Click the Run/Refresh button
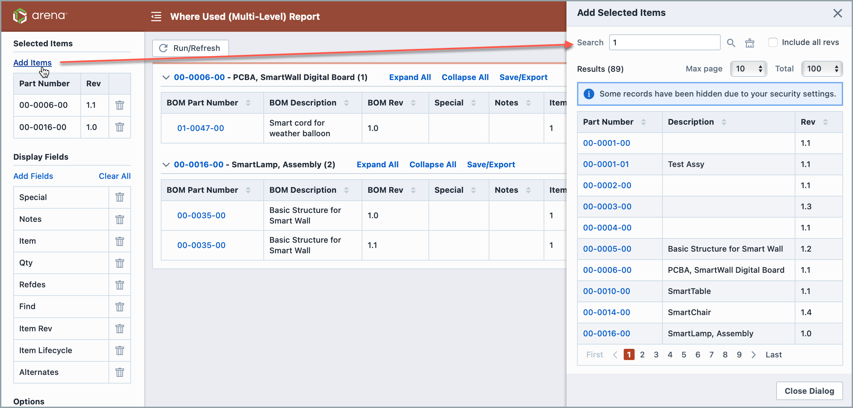This screenshot has width=853, height=408. (x=190, y=48)
